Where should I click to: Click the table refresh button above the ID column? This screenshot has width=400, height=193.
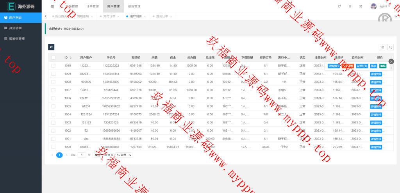(51, 47)
